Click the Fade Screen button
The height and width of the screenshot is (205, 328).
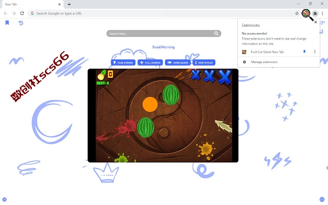123,63
